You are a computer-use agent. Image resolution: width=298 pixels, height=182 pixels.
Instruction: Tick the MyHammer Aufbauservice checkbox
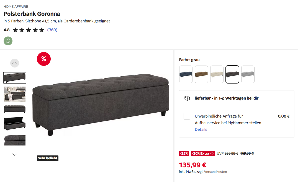pos(187,116)
